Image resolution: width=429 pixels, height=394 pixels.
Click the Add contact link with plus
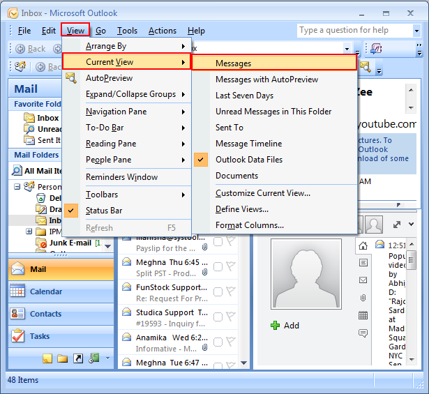[x=285, y=326]
